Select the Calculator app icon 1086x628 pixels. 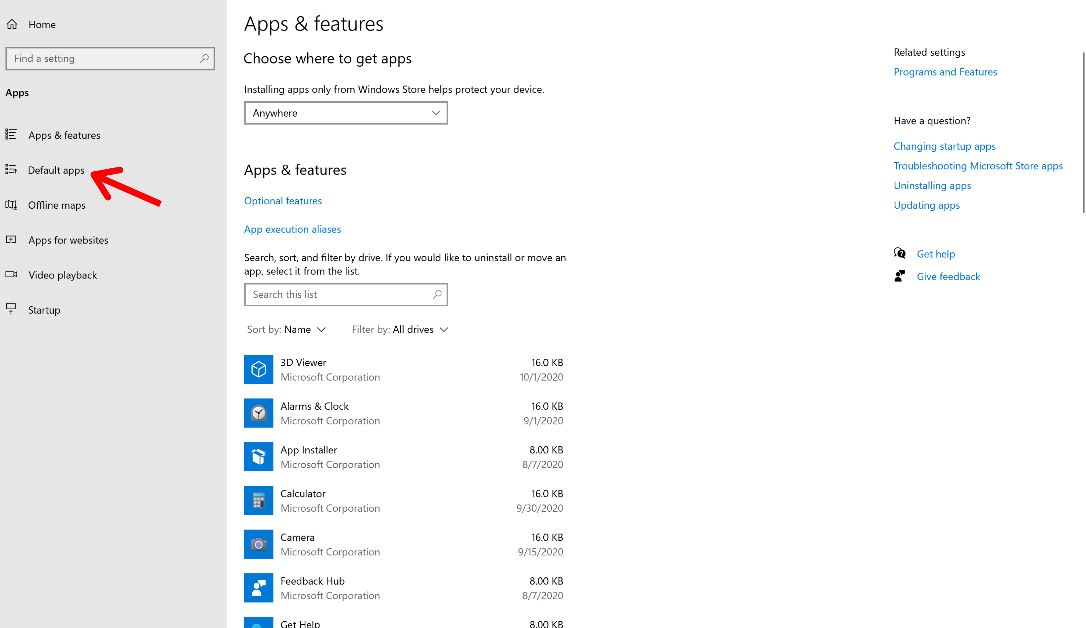coord(258,500)
